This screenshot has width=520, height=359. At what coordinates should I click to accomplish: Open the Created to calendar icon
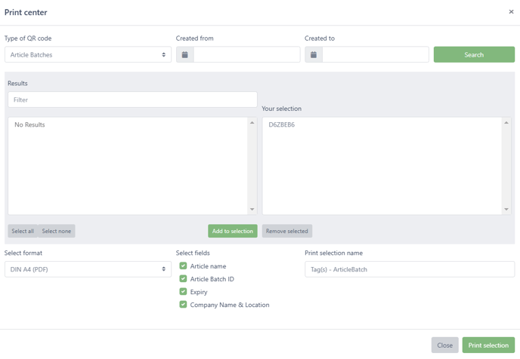(x=314, y=54)
